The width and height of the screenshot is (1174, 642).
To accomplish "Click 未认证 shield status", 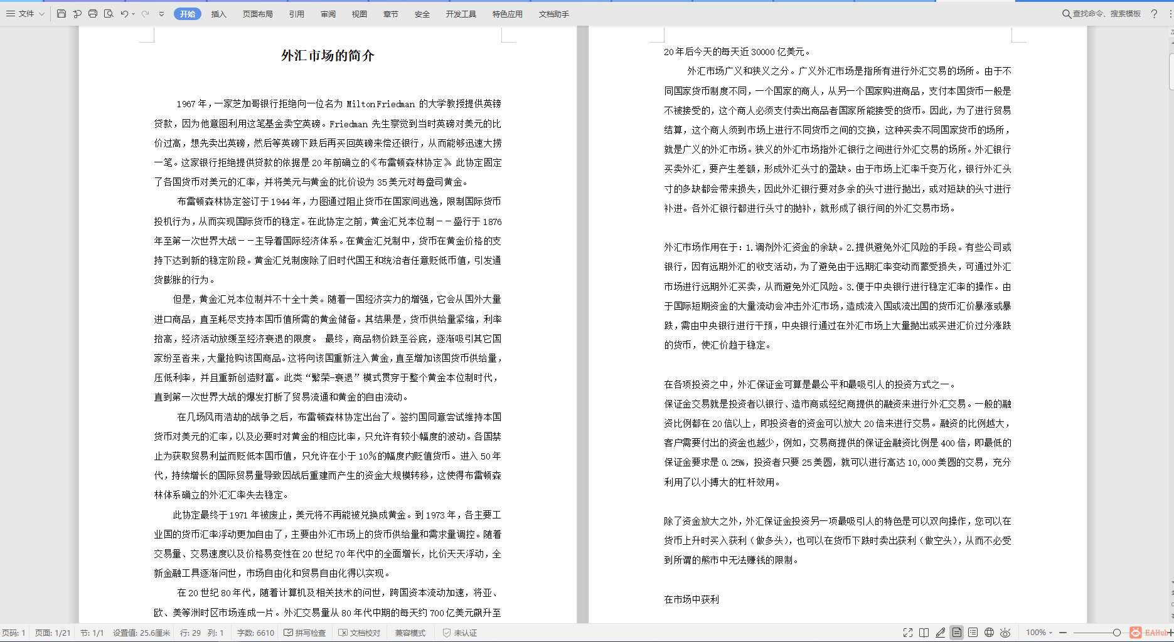I will pos(460,633).
